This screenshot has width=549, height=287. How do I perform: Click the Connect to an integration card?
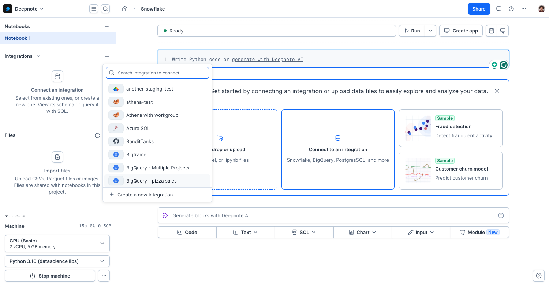(x=338, y=149)
